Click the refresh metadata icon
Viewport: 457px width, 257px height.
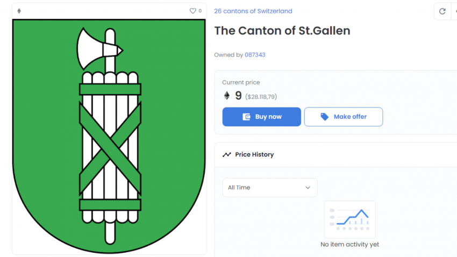pos(442,11)
